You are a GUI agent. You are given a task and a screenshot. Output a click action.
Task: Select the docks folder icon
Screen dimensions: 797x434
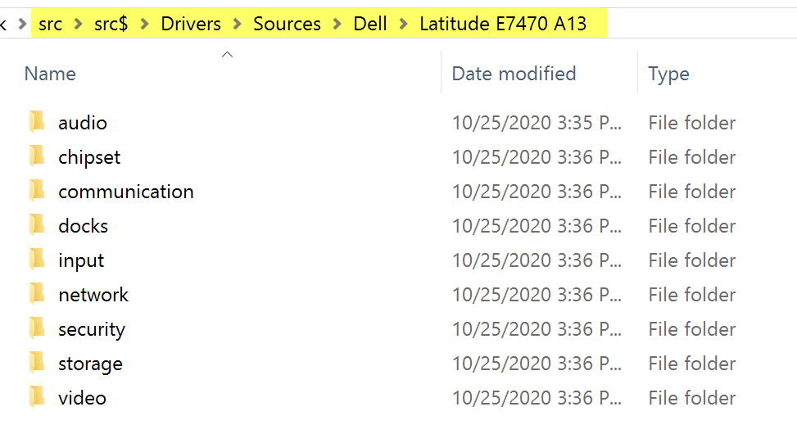tap(37, 226)
